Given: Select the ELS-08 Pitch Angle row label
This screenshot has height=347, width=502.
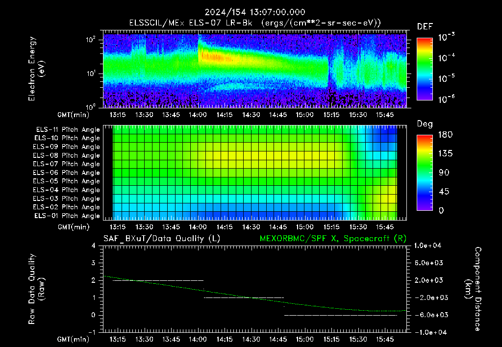Looking at the screenshot, I should pos(66,155).
